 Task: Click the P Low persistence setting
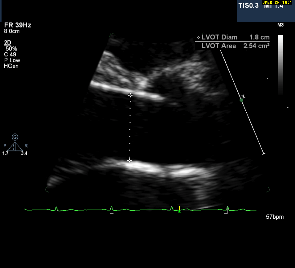(x=12, y=60)
